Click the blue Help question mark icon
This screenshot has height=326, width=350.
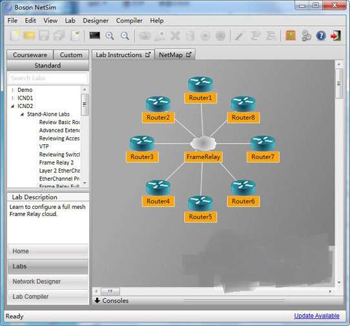tap(321, 36)
